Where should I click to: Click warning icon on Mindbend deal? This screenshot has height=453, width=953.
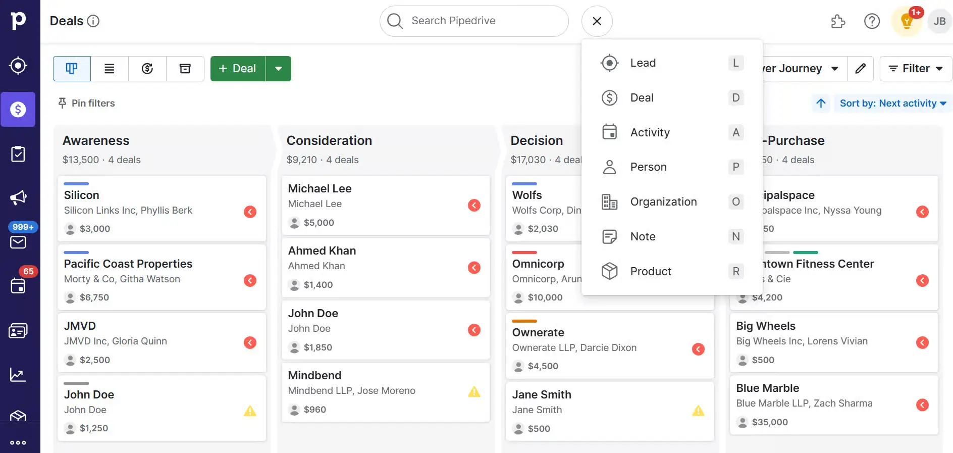click(474, 392)
